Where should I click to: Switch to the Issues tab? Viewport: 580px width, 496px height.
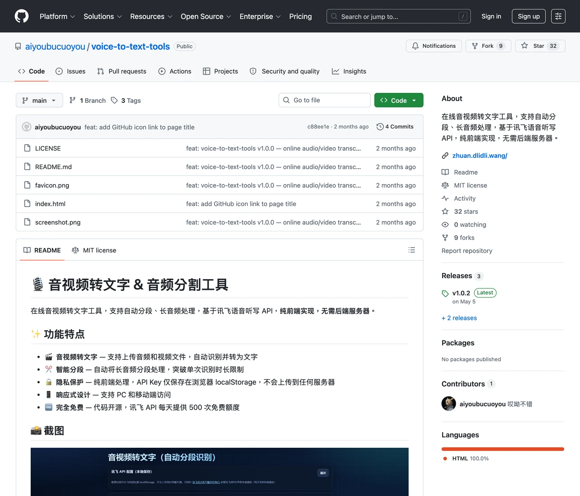[70, 71]
